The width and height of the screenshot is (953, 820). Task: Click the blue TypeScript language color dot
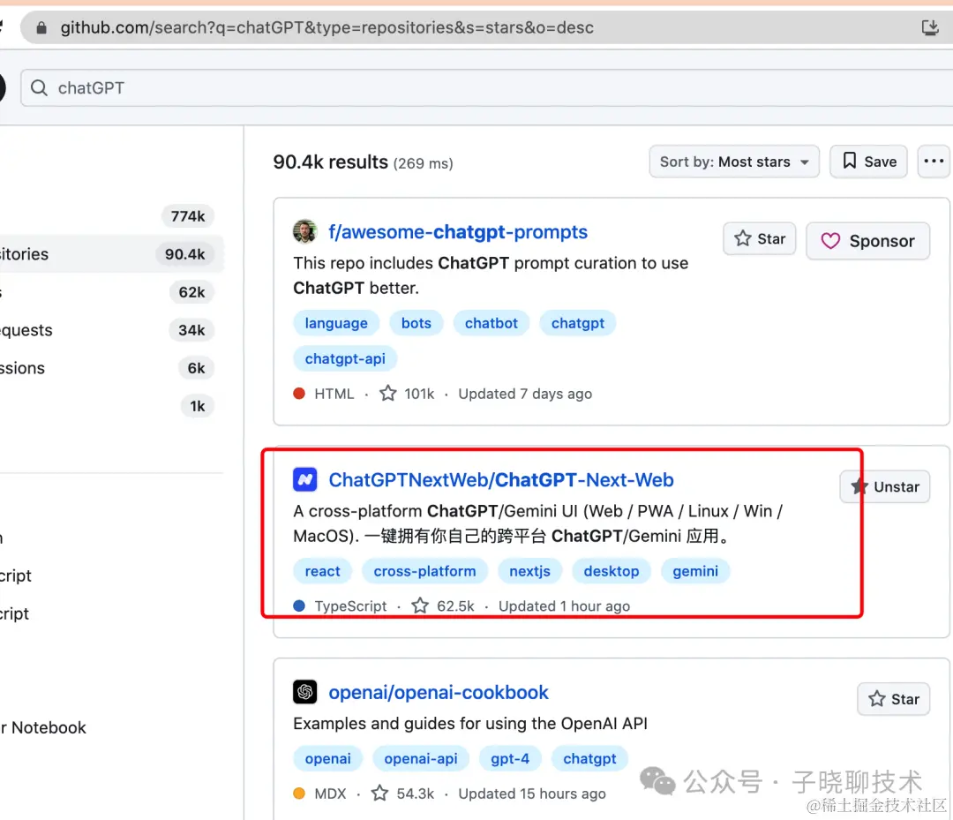[x=299, y=606]
